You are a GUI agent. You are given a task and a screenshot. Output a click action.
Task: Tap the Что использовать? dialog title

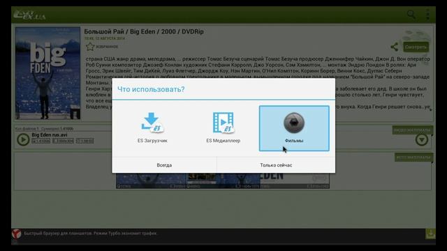coord(151,89)
